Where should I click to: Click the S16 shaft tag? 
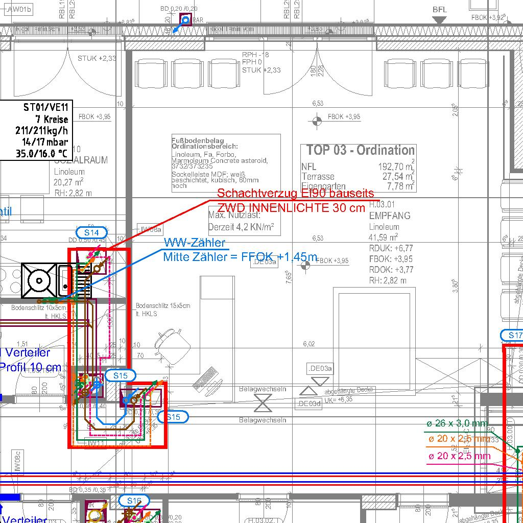134,501
